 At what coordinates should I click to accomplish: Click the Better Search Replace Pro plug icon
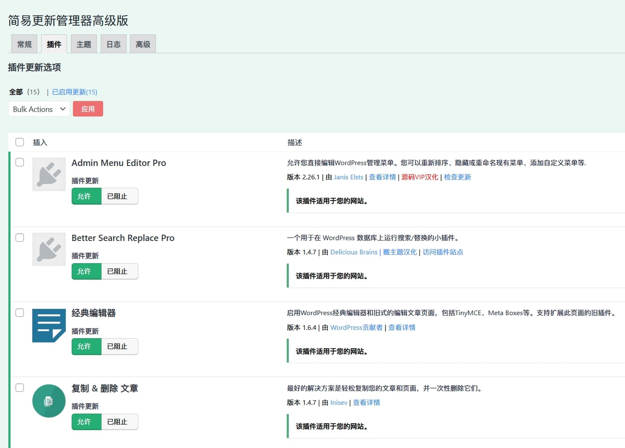pyautogui.click(x=49, y=249)
